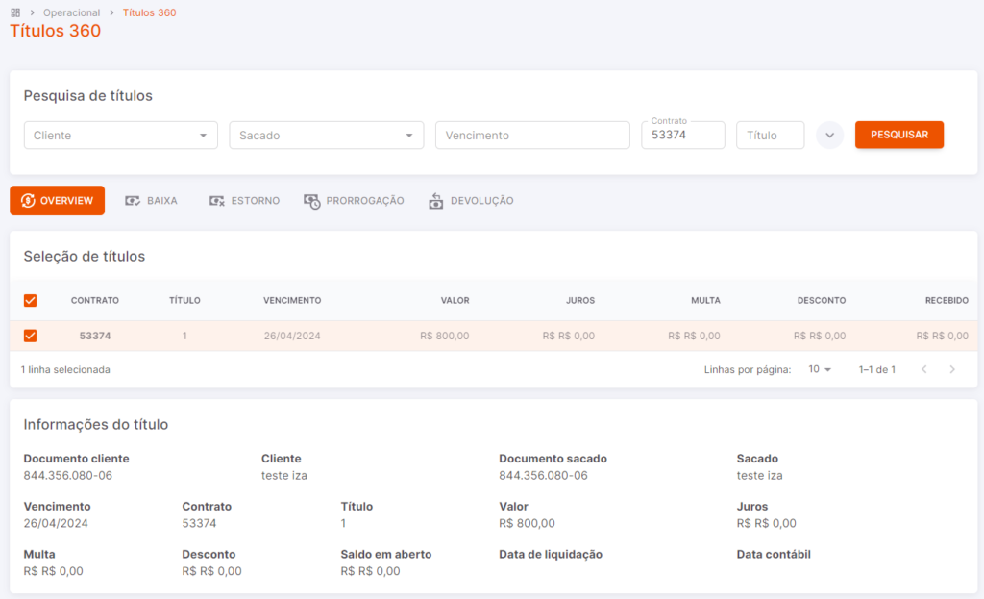The height and width of the screenshot is (599, 984).
Task: Go to previous page arrow
Action: click(923, 370)
